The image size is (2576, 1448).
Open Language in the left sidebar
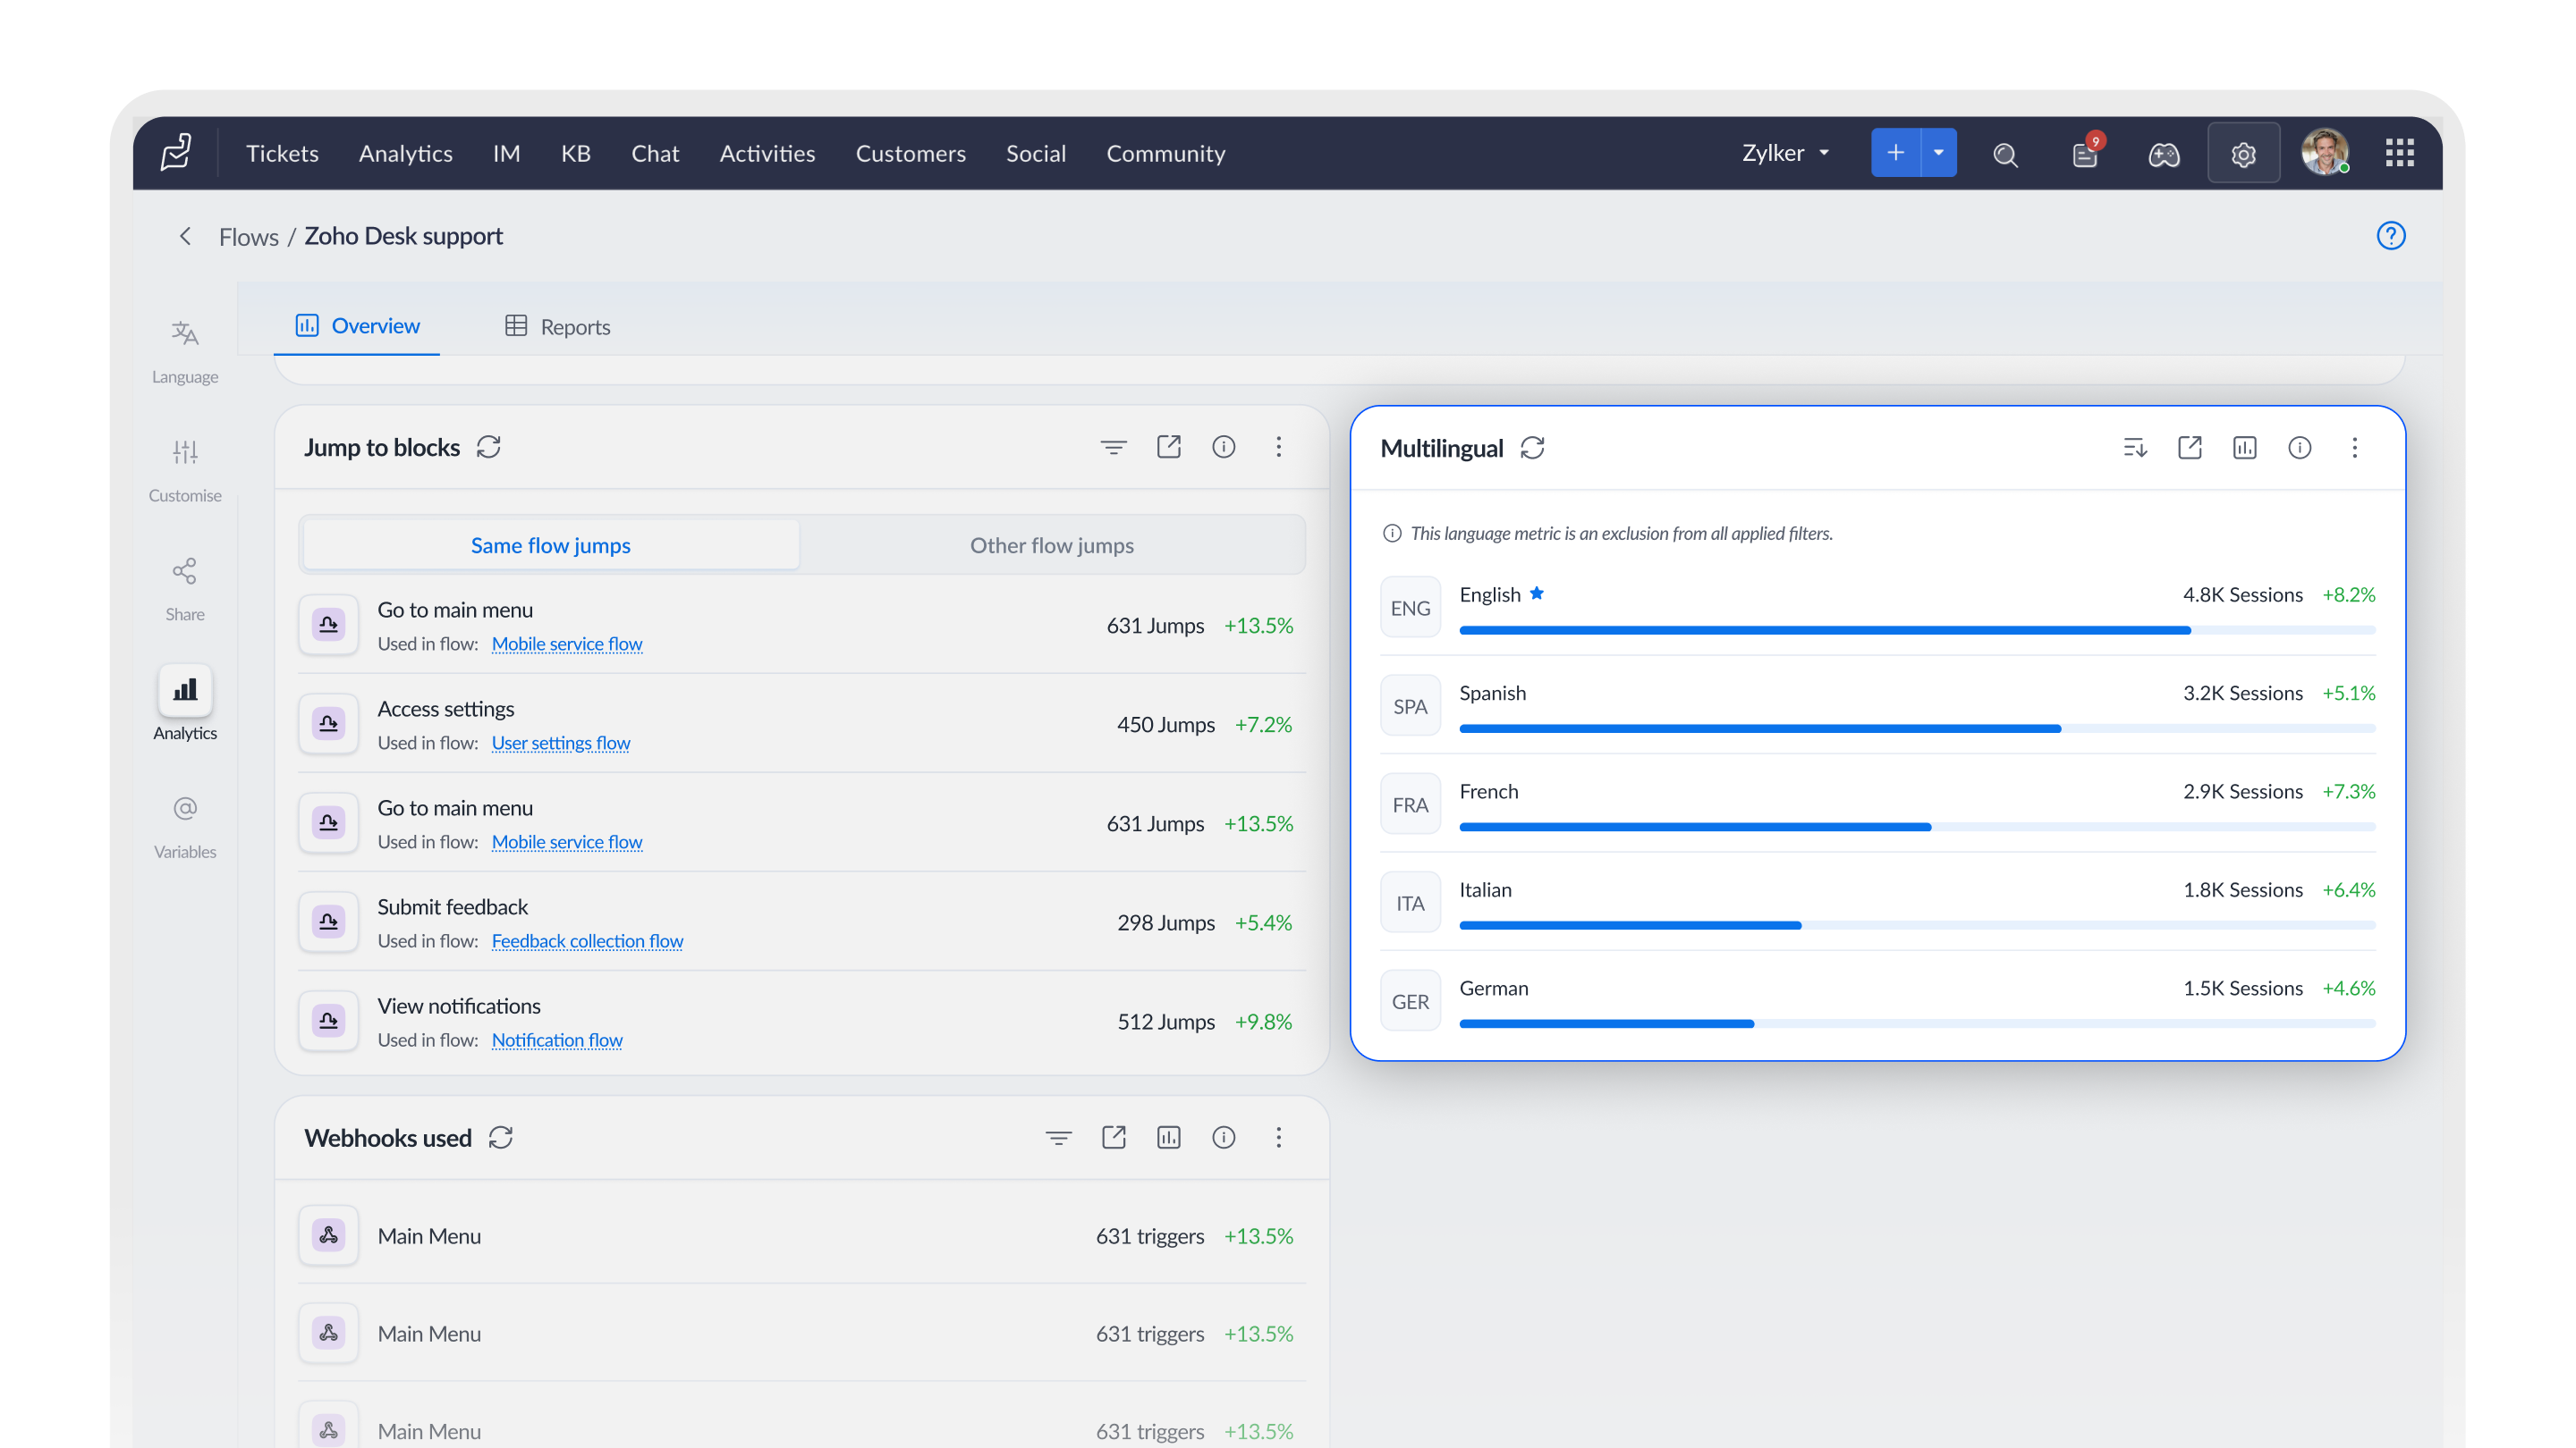coord(185,350)
